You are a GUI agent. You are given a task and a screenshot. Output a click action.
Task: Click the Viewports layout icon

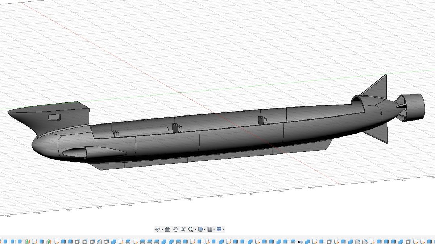tap(219, 229)
